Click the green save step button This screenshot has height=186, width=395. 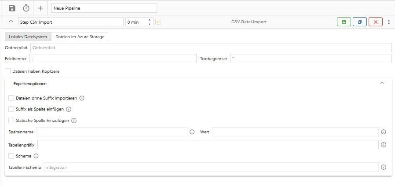tap(344, 22)
